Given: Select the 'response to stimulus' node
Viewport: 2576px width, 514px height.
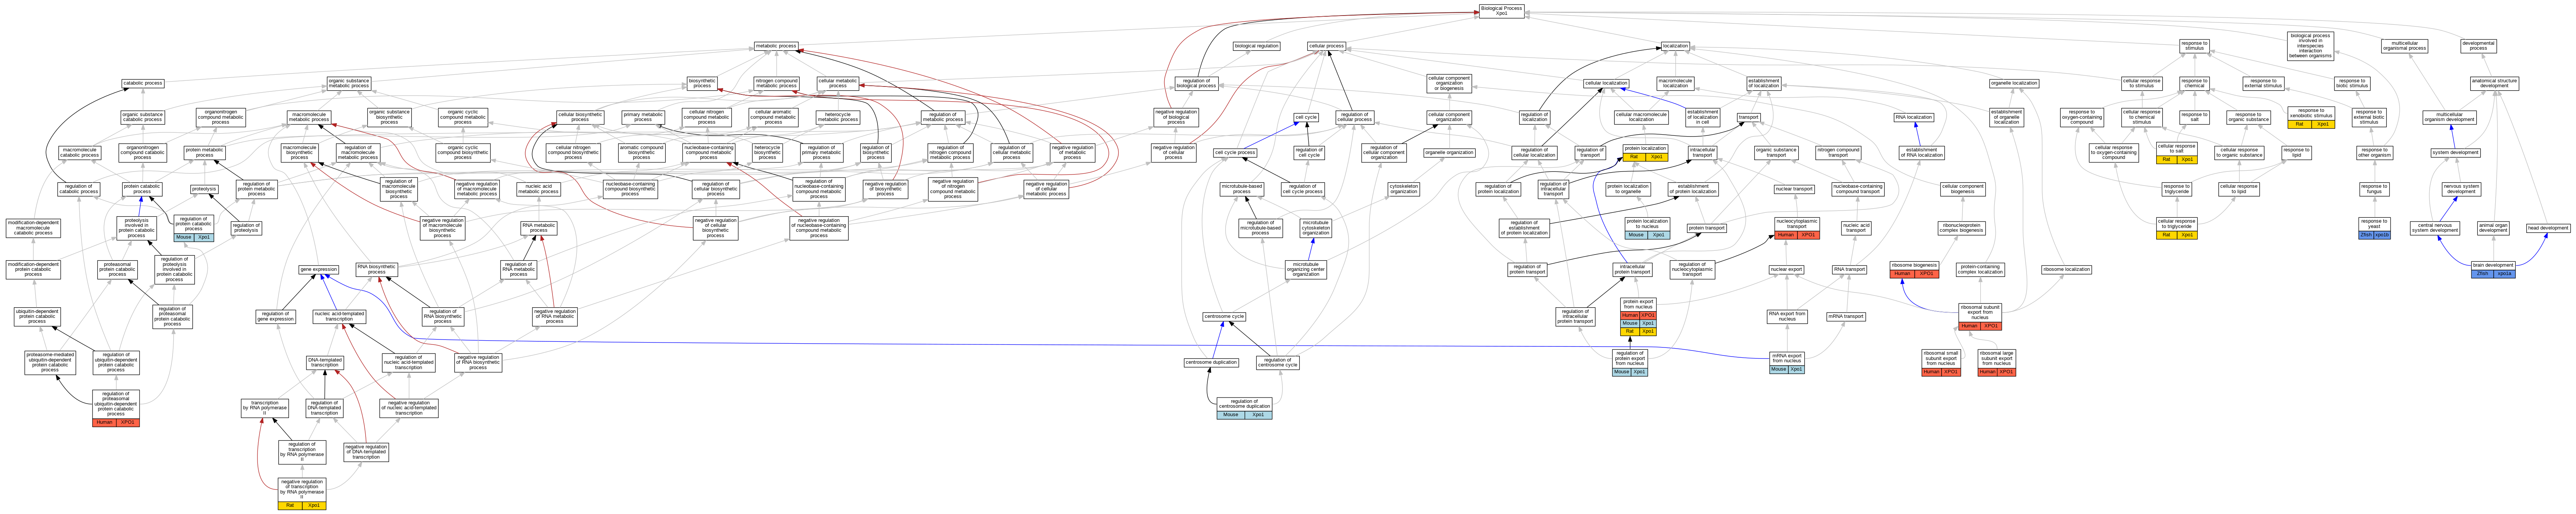Looking at the screenshot, I should [2194, 46].
